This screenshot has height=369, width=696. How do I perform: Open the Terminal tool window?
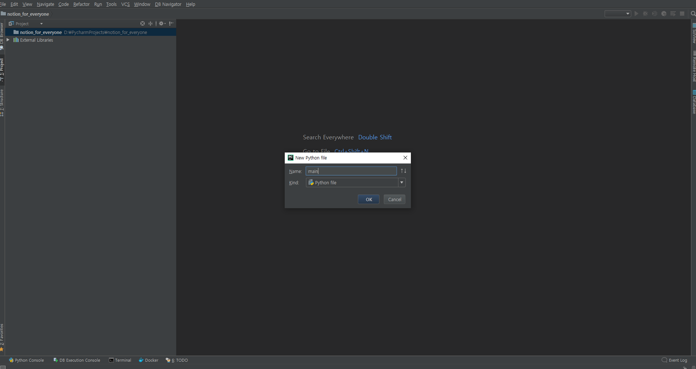[x=120, y=360]
